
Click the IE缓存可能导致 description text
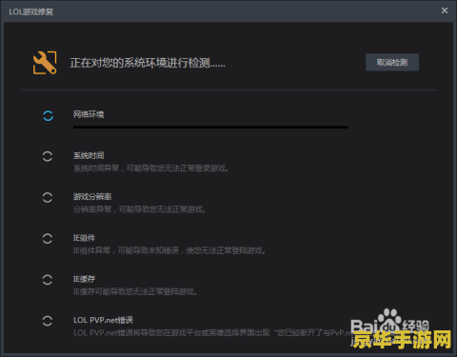coord(135,291)
